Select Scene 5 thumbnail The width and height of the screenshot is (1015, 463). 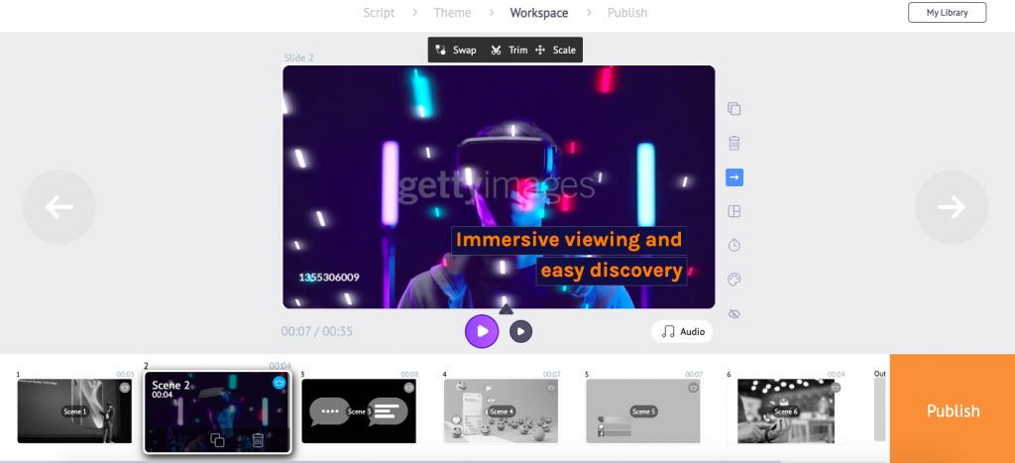(x=643, y=411)
